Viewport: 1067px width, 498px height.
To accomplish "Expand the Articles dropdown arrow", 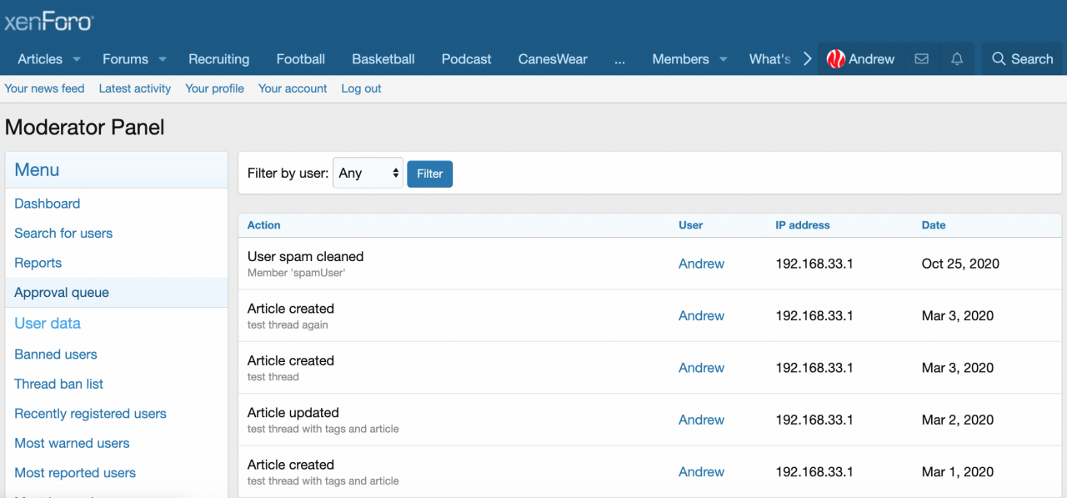I will coord(77,59).
